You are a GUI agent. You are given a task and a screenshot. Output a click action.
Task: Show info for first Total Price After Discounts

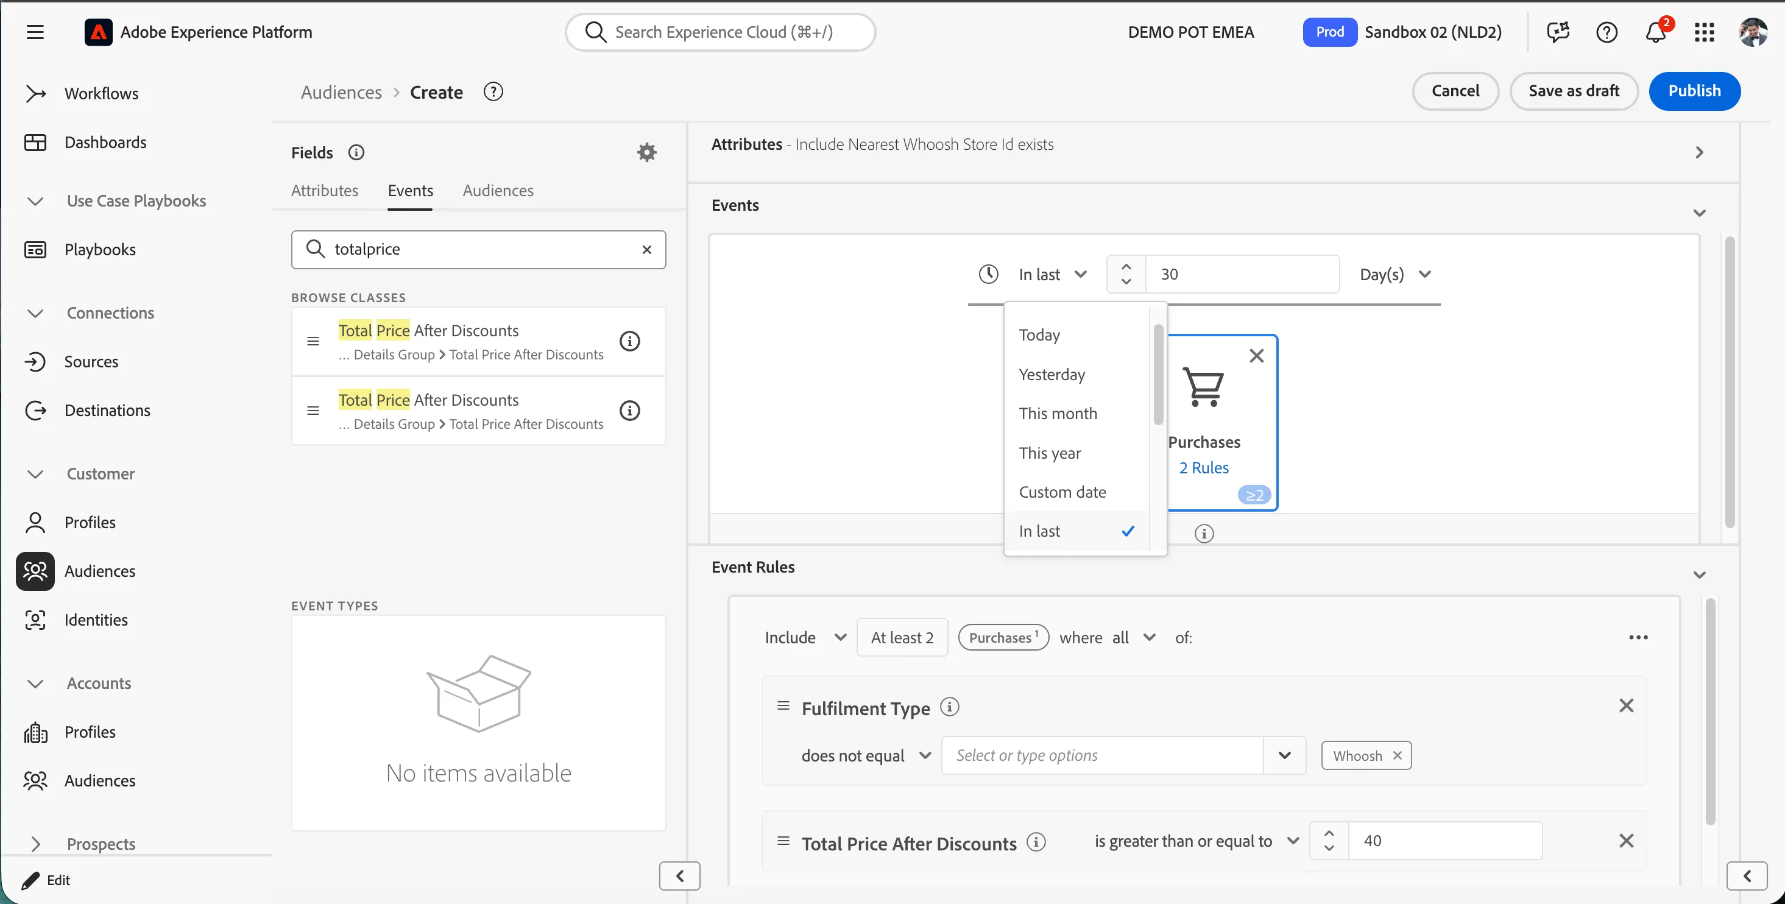click(x=629, y=341)
